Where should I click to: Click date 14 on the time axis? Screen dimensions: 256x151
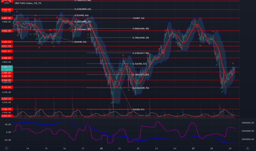(28, 148)
